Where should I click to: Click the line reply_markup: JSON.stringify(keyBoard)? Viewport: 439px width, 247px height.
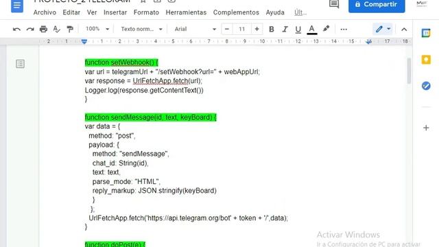154,191
